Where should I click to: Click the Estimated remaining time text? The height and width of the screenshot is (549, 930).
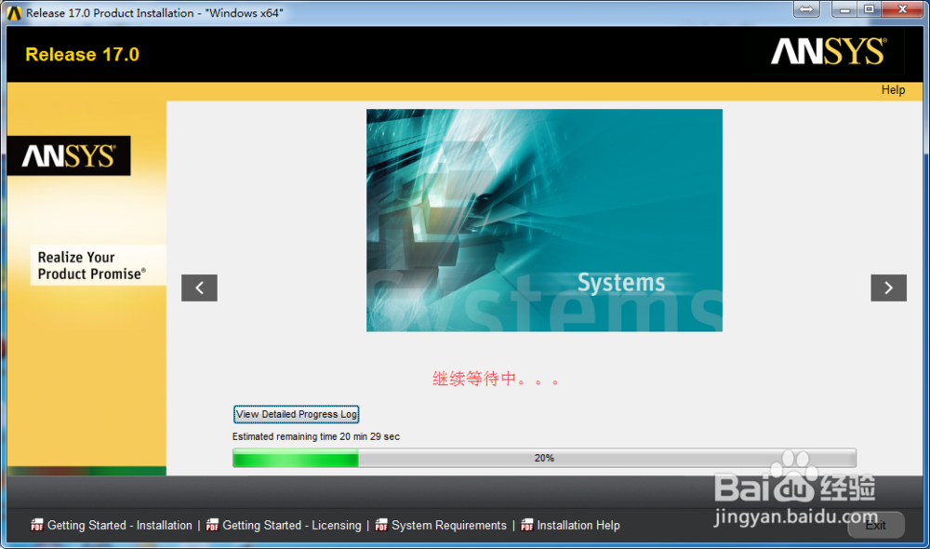coord(316,436)
